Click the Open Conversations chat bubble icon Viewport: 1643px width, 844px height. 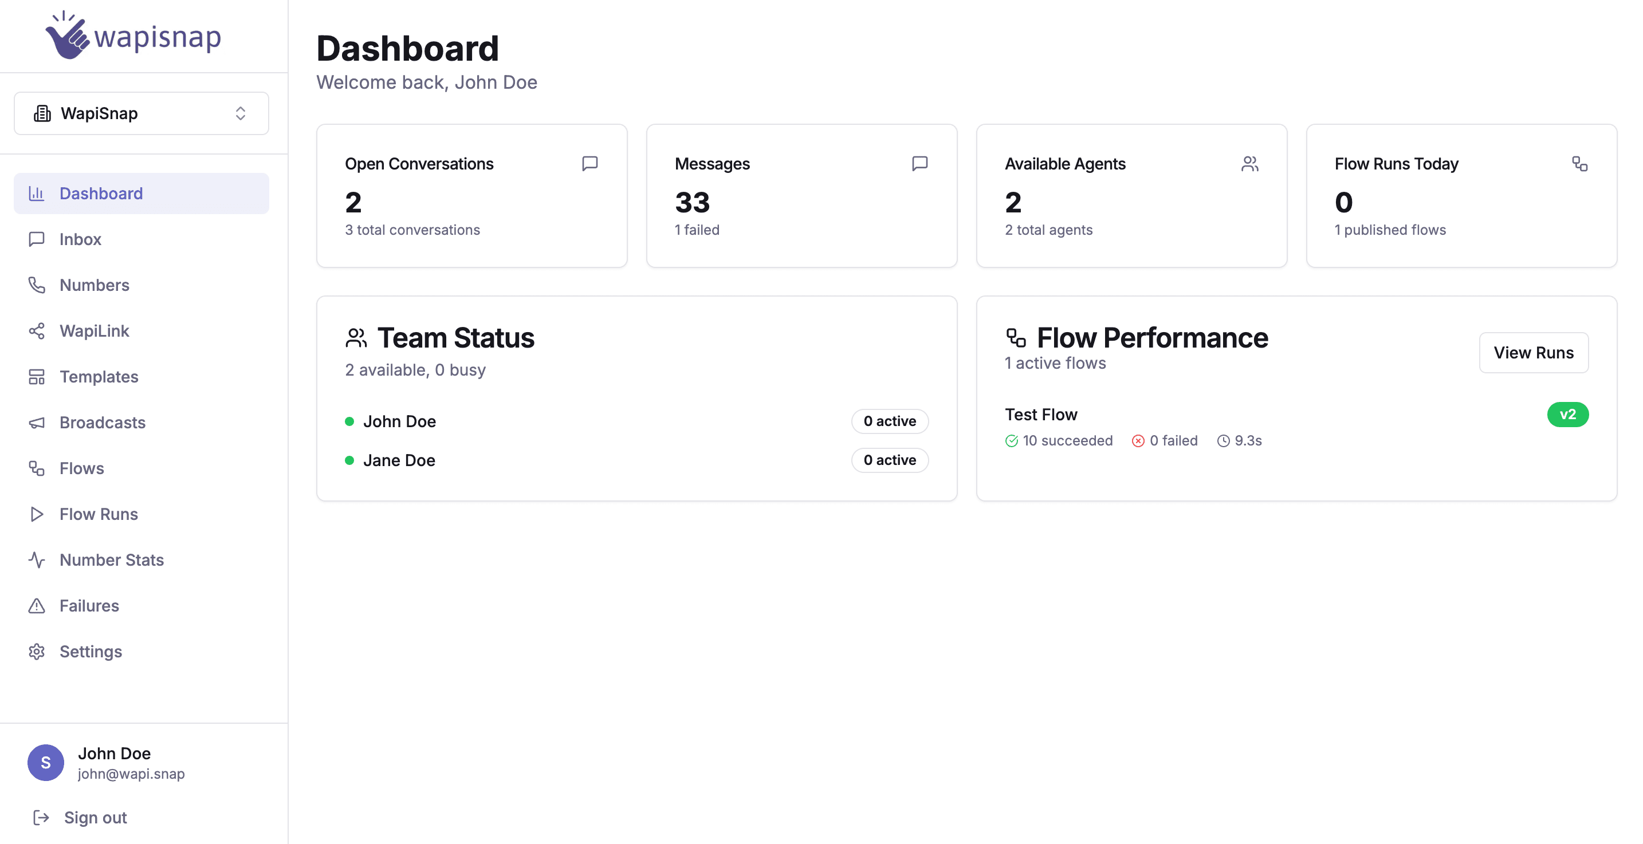tap(589, 163)
